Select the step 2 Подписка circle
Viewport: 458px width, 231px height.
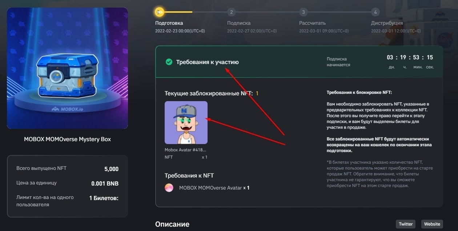coord(231,12)
